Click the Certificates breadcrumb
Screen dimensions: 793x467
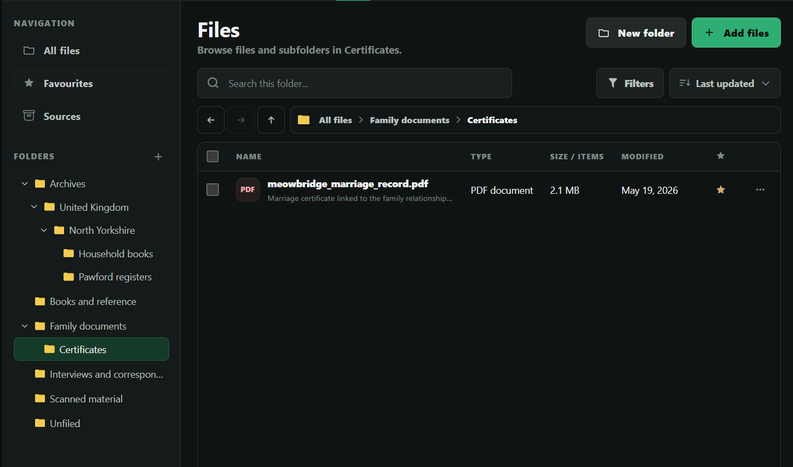click(492, 120)
